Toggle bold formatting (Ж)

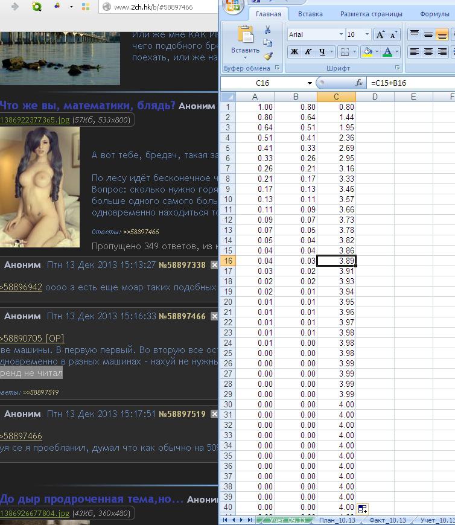coord(294,52)
